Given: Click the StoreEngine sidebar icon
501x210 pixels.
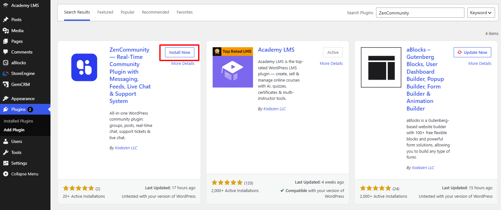Looking at the screenshot, I should 6,73.
